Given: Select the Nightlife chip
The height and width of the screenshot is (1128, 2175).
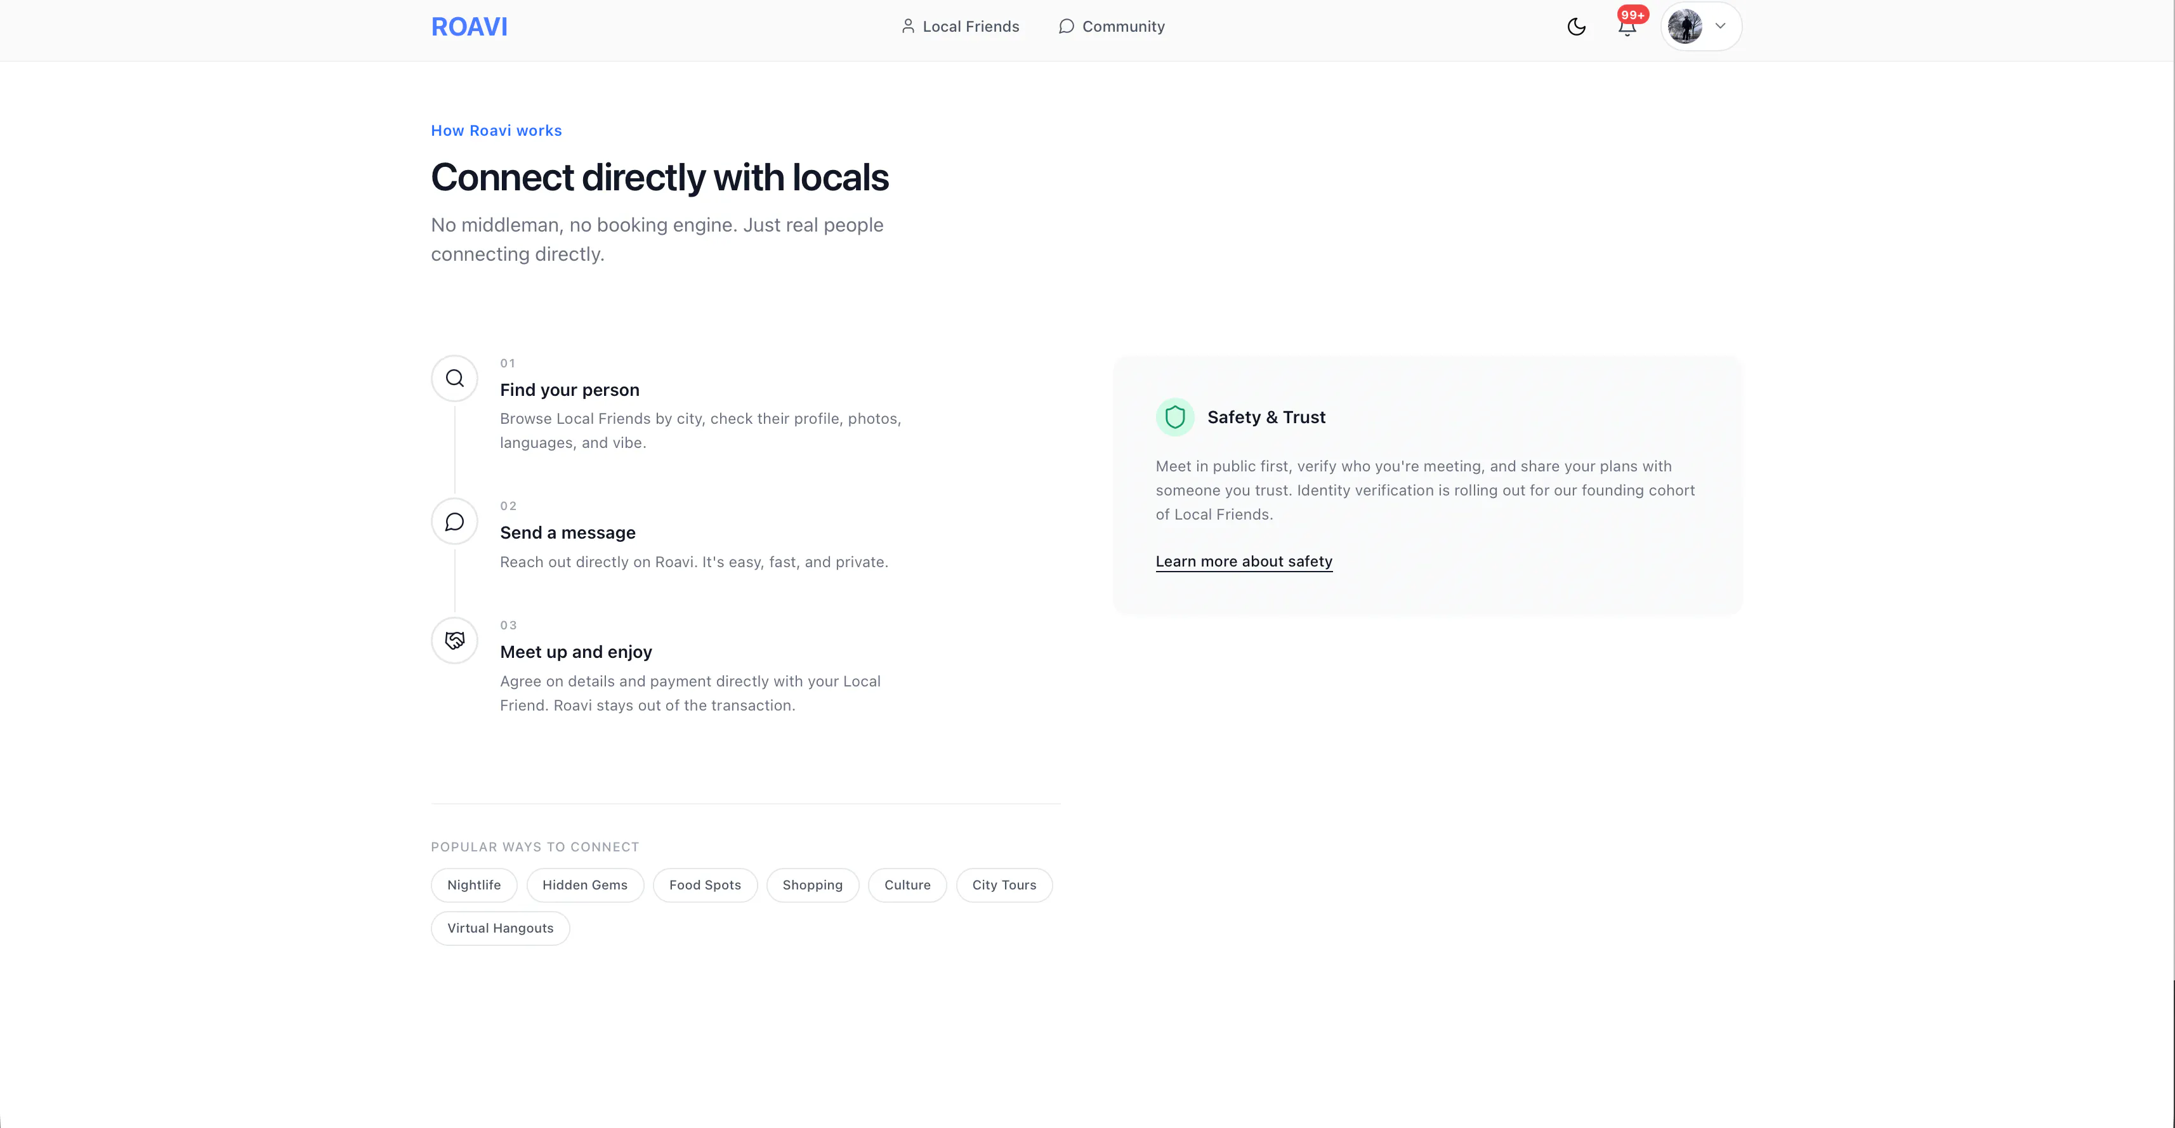Looking at the screenshot, I should point(474,885).
